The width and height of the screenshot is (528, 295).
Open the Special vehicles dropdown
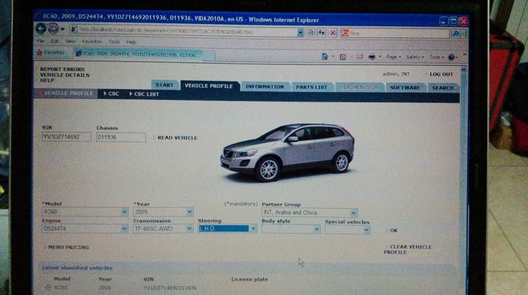[367, 230]
